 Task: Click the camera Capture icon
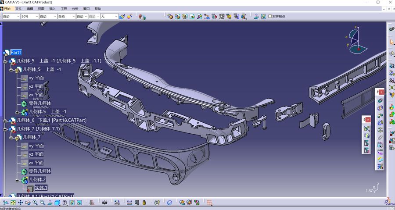click(x=104, y=203)
